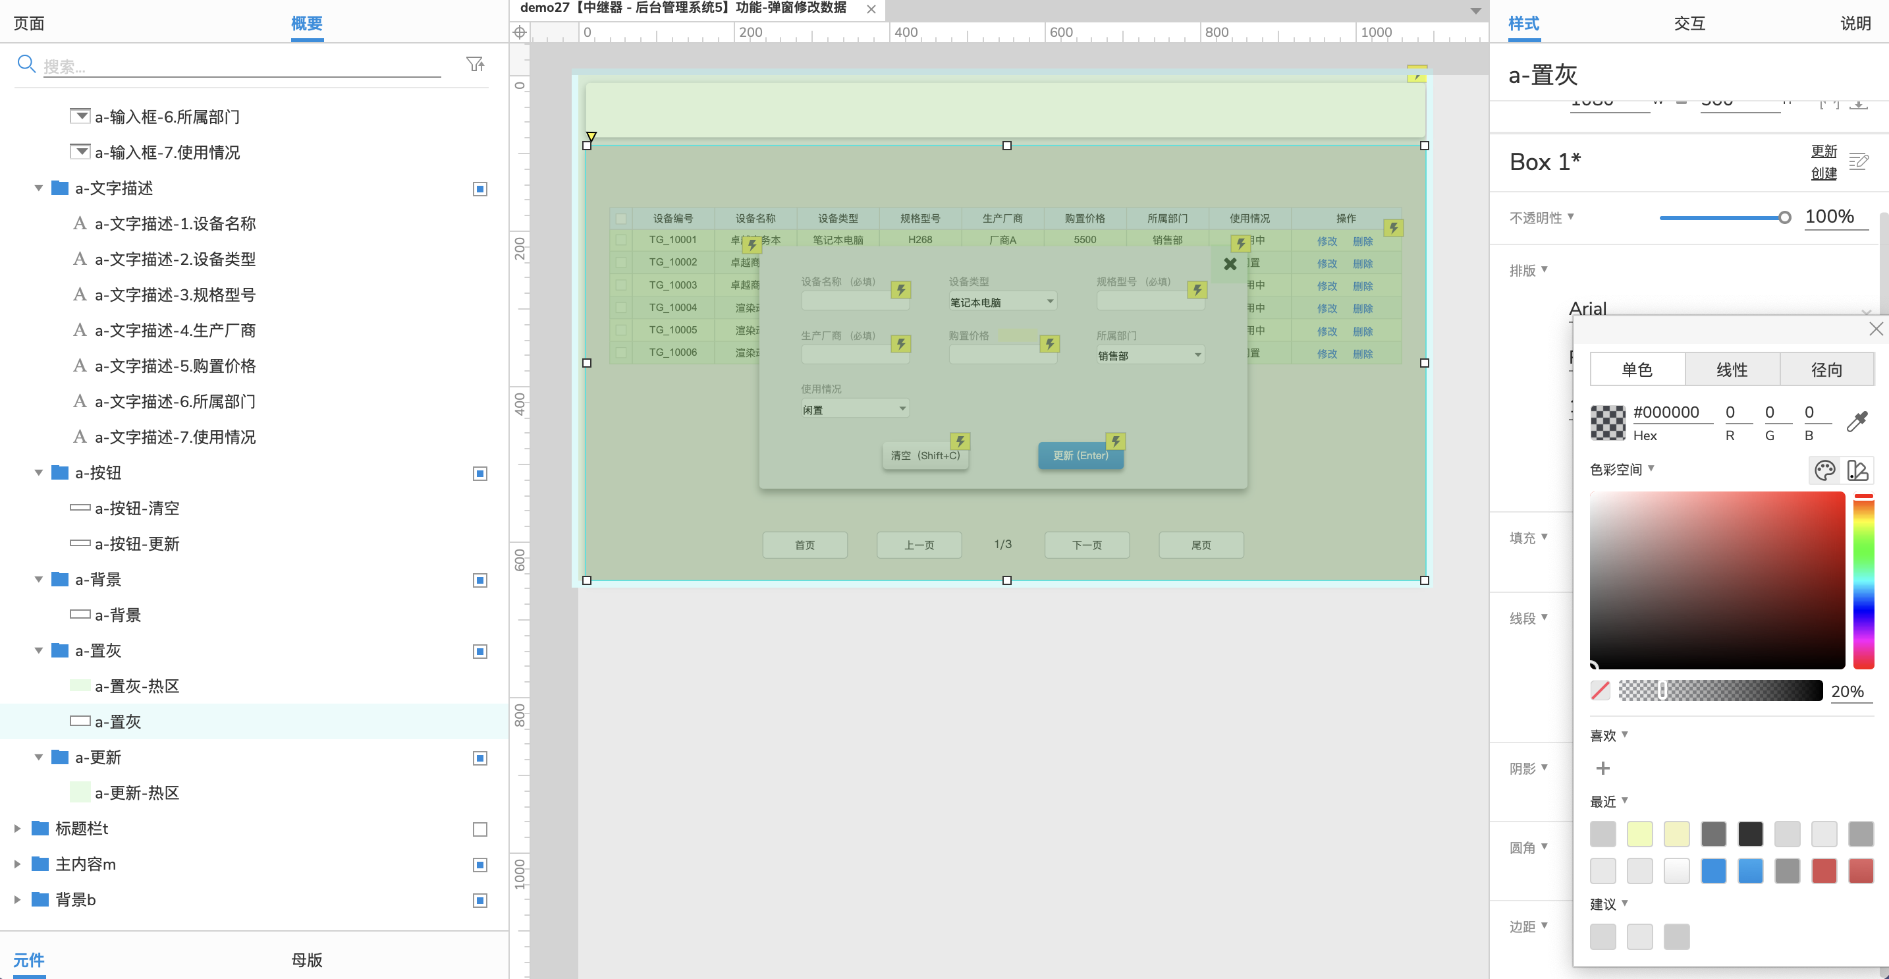The image size is (1889, 979).
Task: Toggle the a-背景 folder view marker
Action: [480, 581]
